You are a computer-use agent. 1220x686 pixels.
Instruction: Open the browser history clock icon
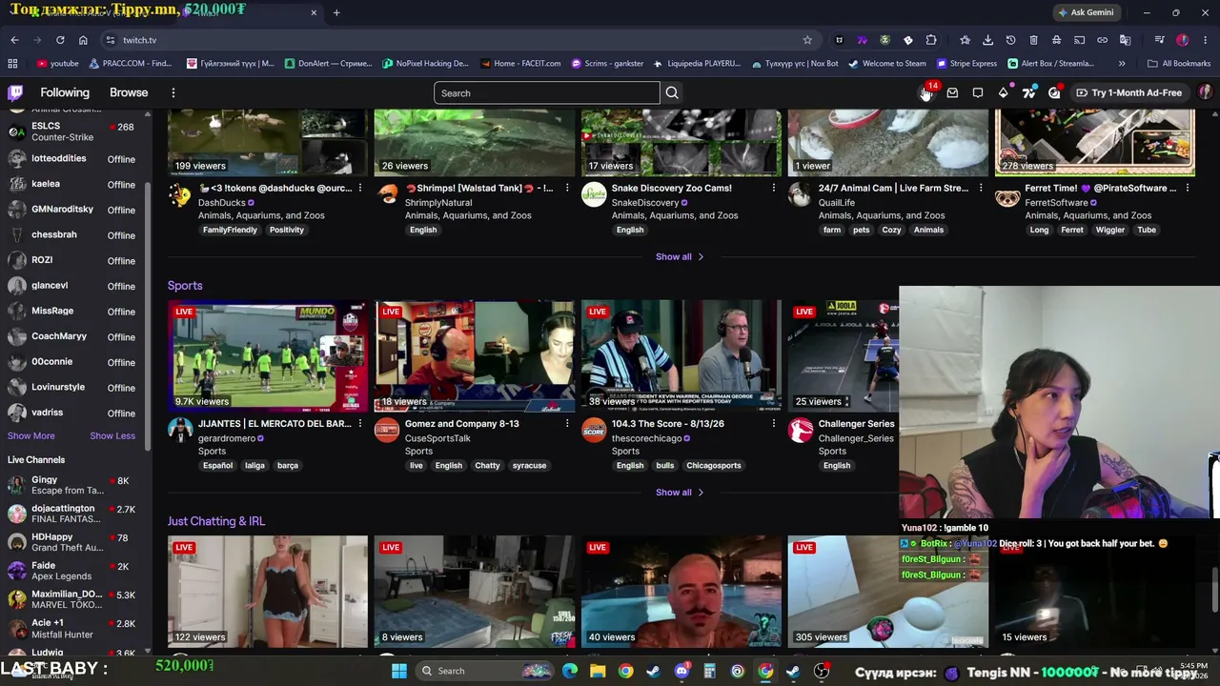tap(1010, 40)
